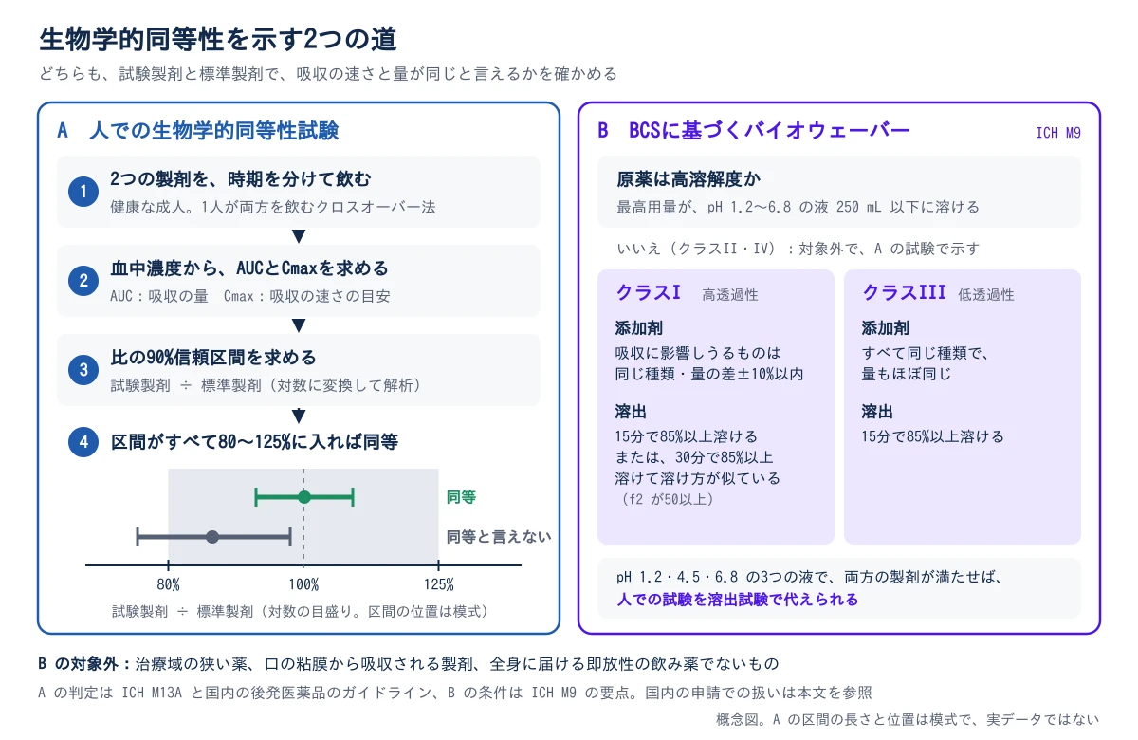Viewport: 1138px width, 740px height.
Task: Click the 低透過性 label
Action: [986, 295]
